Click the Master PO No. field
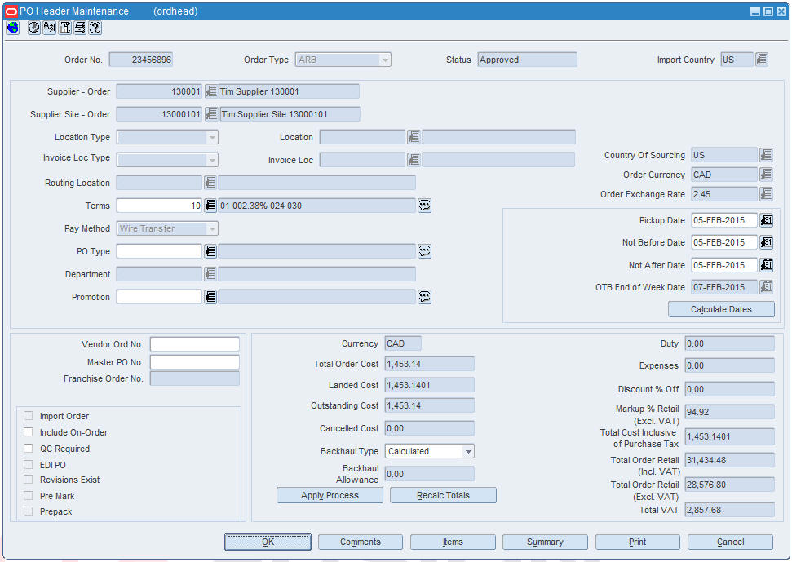 (194, 362)
